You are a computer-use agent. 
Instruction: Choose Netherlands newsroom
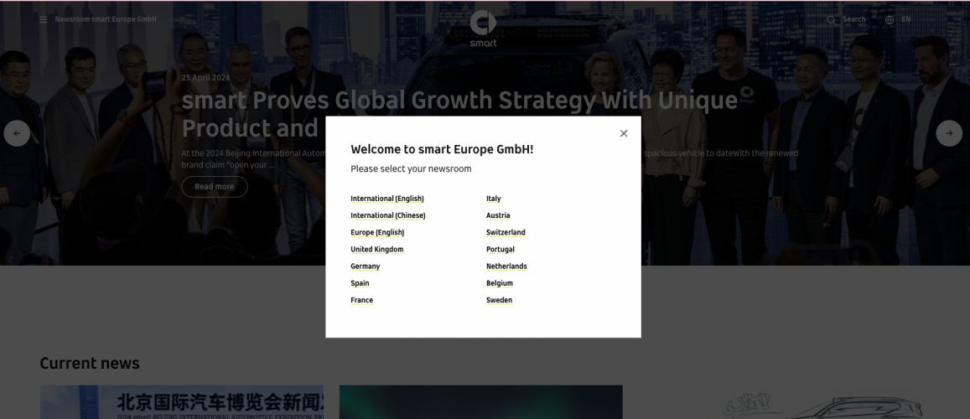506,266
